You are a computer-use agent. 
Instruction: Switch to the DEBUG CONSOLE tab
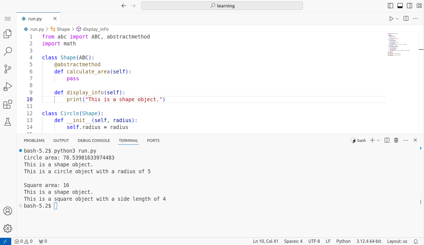coord(94,141)
